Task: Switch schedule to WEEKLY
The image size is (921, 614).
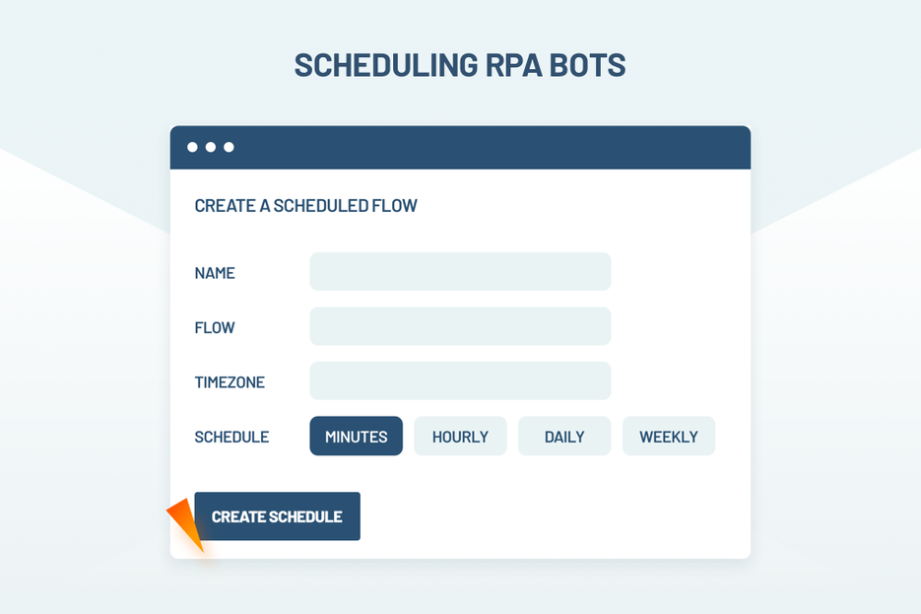Action: [x=668, y=437]
